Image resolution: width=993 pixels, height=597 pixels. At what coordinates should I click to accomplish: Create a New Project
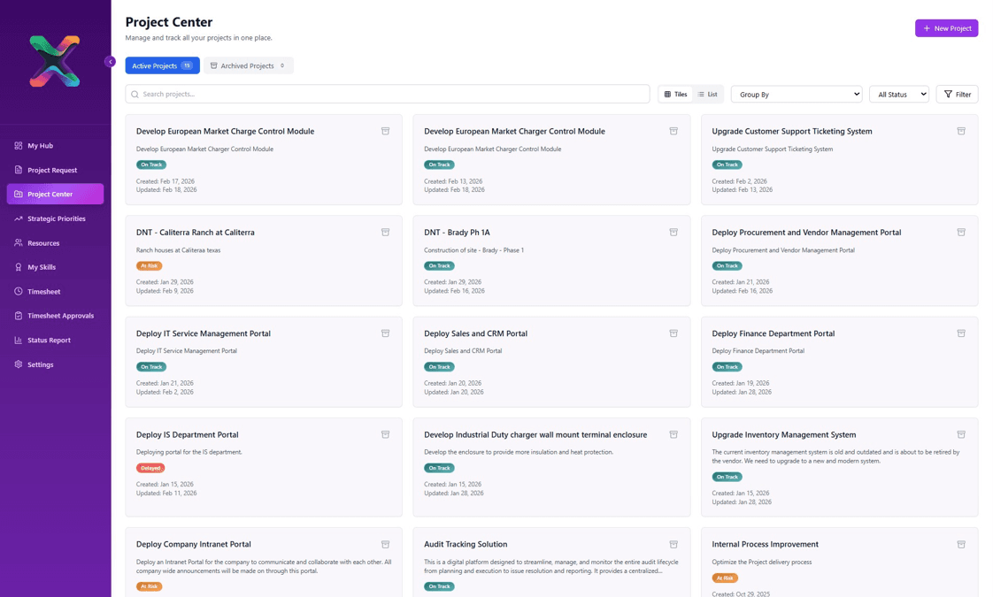click(x=946, y=27)
